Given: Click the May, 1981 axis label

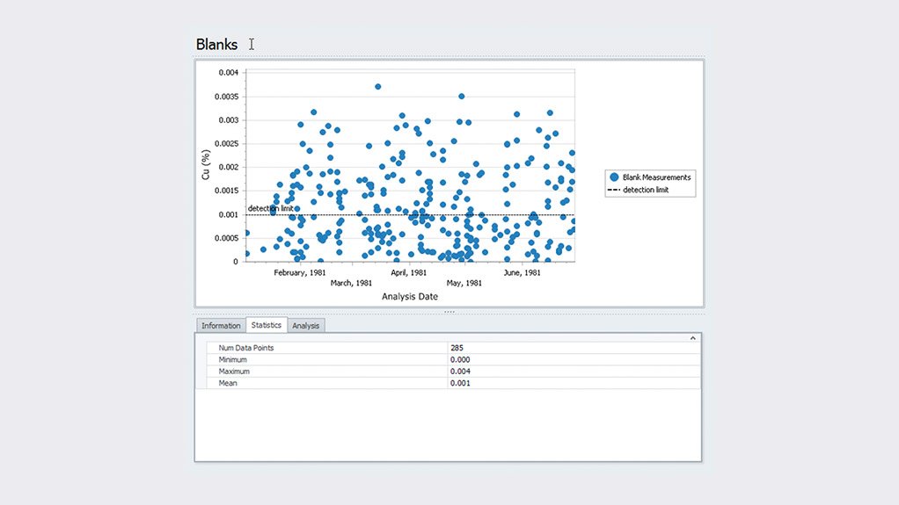Looking at the screenshot, I should (464, 283).
